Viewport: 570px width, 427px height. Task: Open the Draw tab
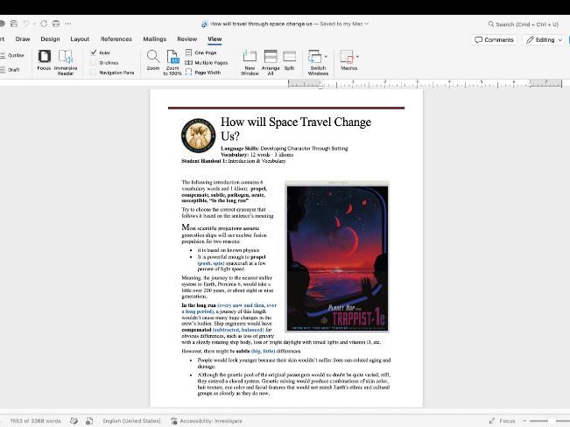tap(23, 38)
